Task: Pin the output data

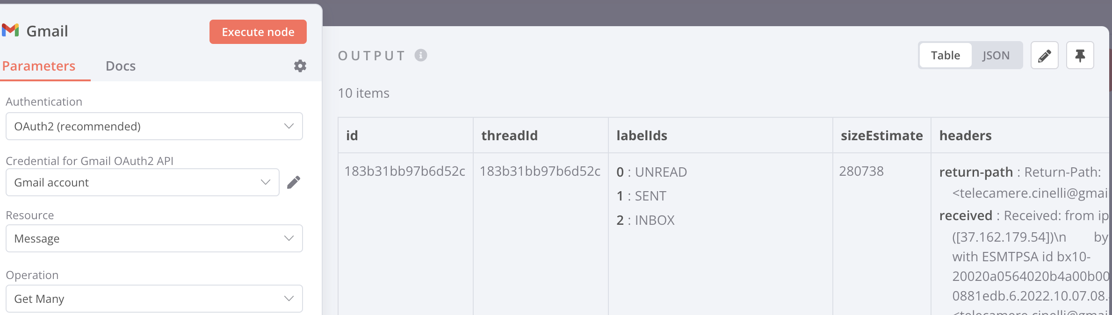Action: 1080,56
